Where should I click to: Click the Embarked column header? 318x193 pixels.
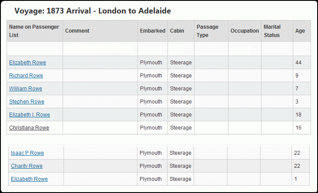(153, 31)
